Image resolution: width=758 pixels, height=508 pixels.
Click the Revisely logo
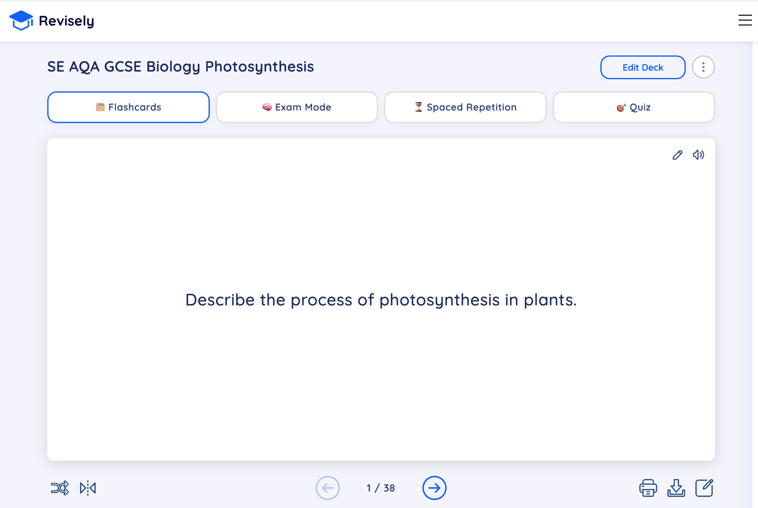coord(51,21)
